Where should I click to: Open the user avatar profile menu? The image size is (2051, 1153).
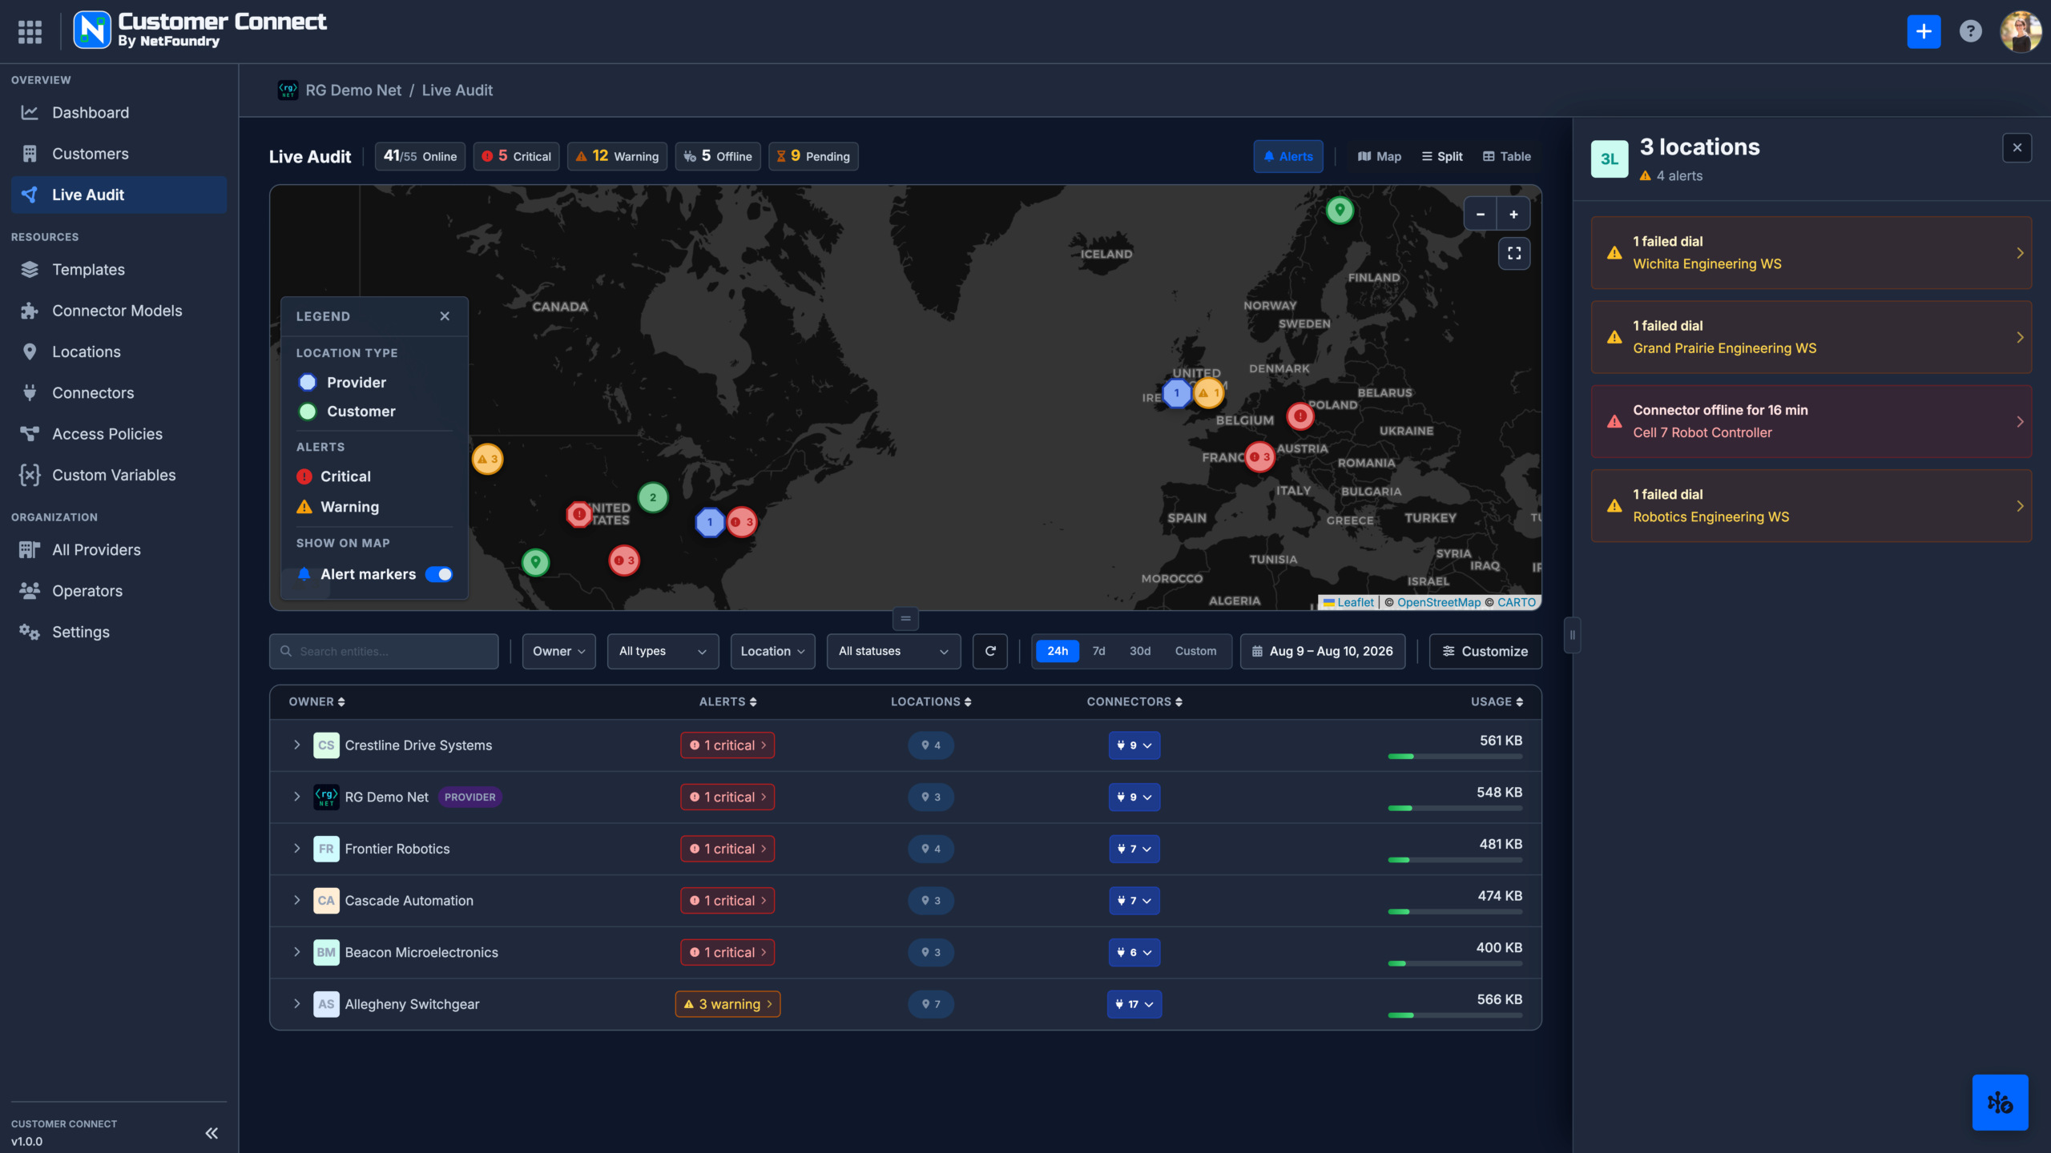coord(2021,32)
